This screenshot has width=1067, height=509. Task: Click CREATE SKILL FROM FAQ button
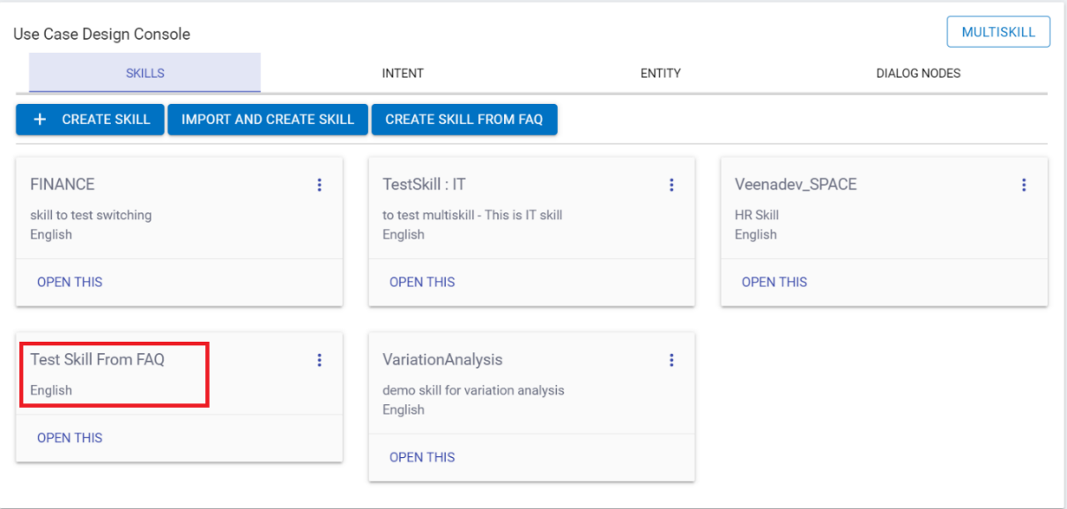click(464, 120)
